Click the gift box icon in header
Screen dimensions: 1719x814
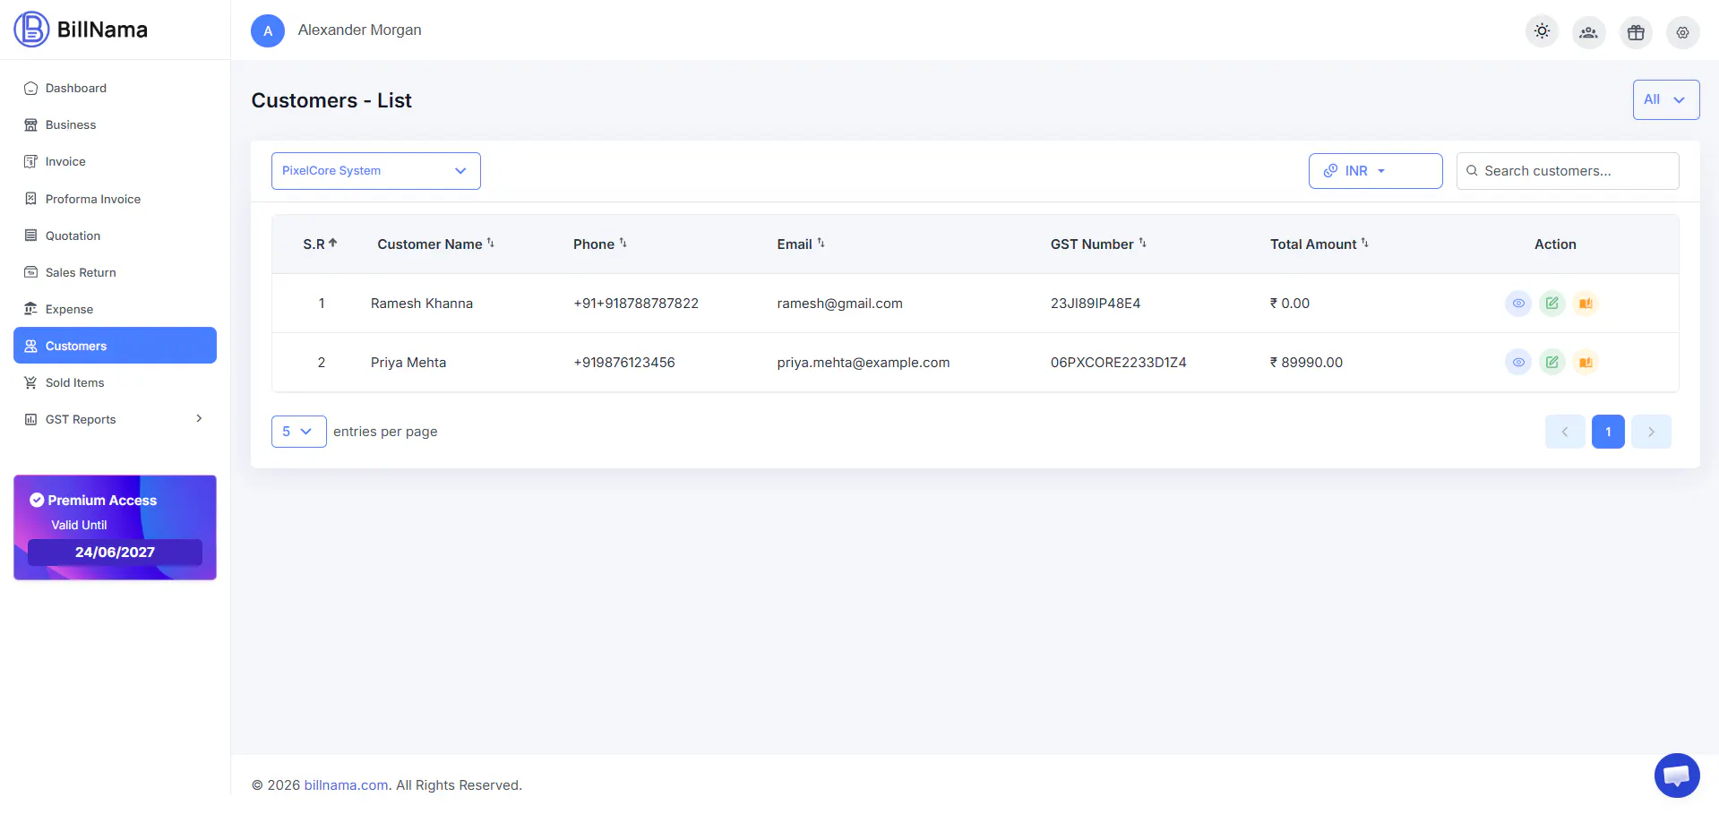(x=1636, y=32)
